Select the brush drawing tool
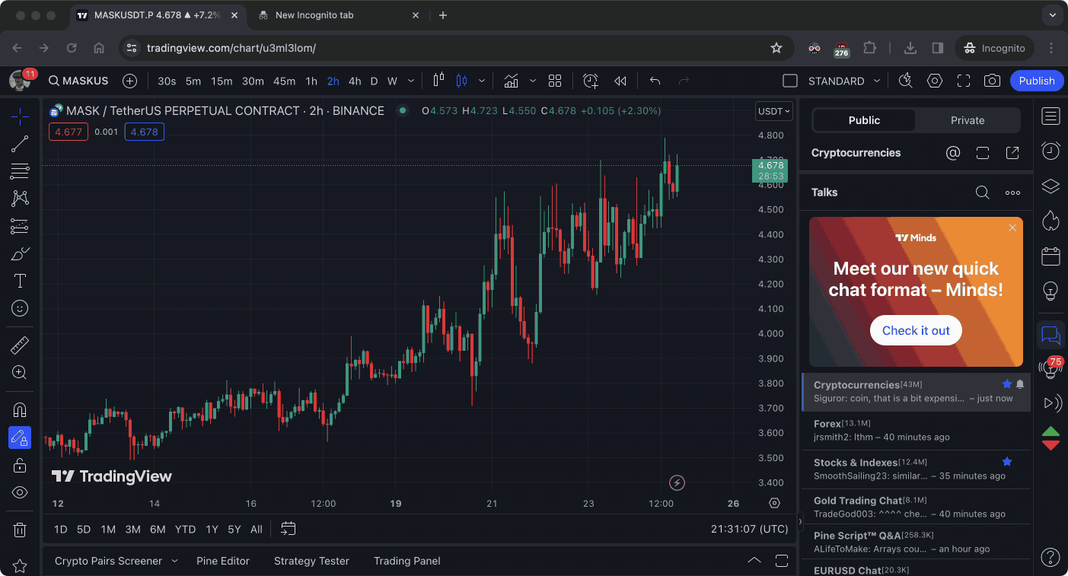This screenshot has width=1068, height=576. click(x=20, y=253)
